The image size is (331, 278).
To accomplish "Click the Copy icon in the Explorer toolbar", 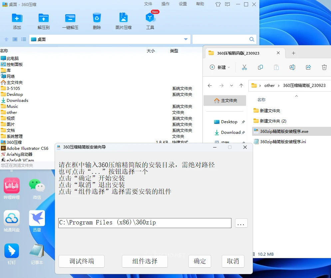I will 260,67.
